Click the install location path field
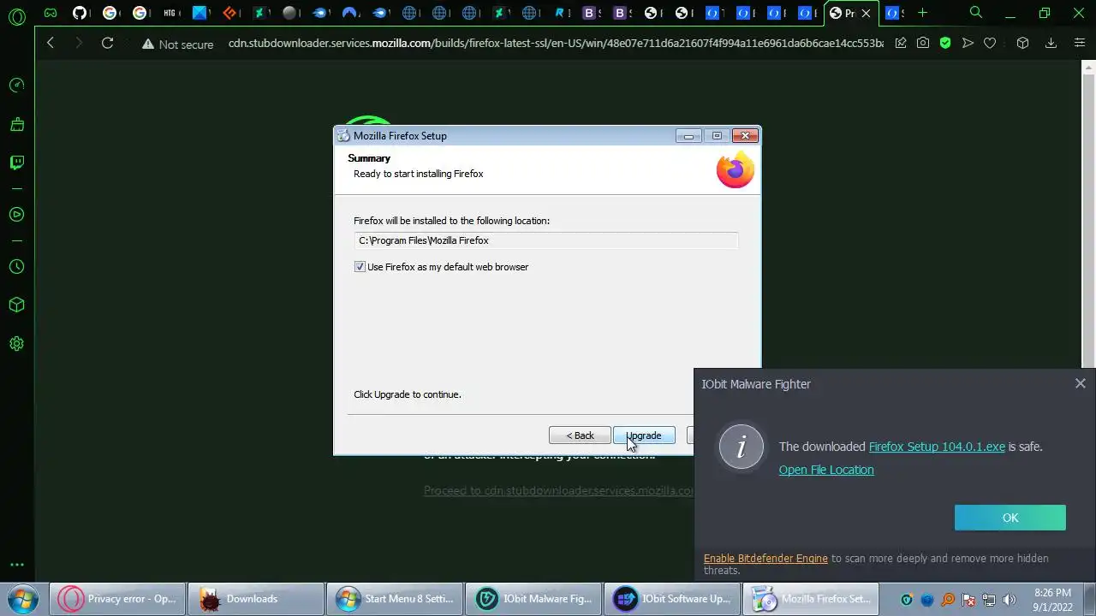This screenshot has width=1096, height=616. (x=545, y=240)
